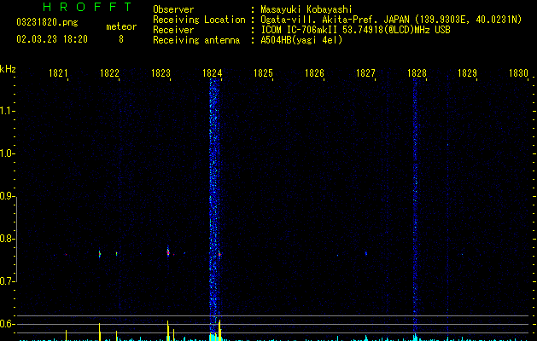Click the 1826 time axis mark
Screen dimensions: 537x341
(314, 73)
